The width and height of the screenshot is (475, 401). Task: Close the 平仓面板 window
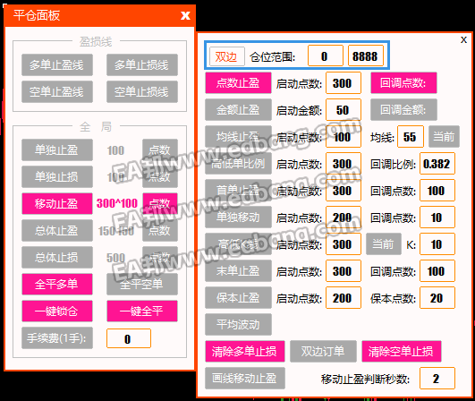coord(185,15)
